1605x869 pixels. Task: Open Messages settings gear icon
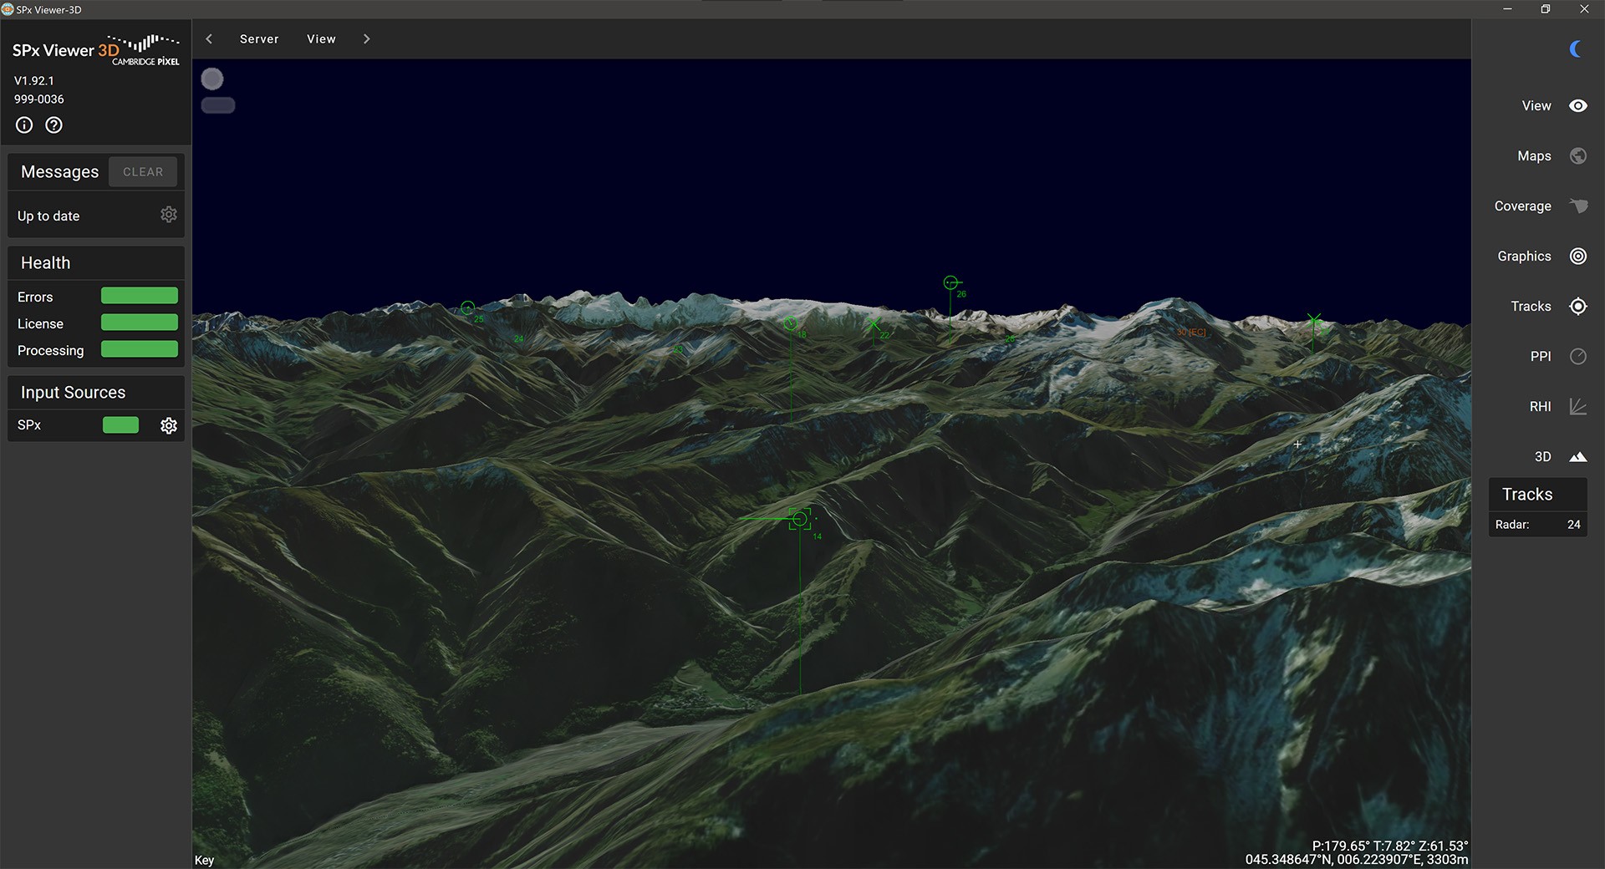click(169, 215)
